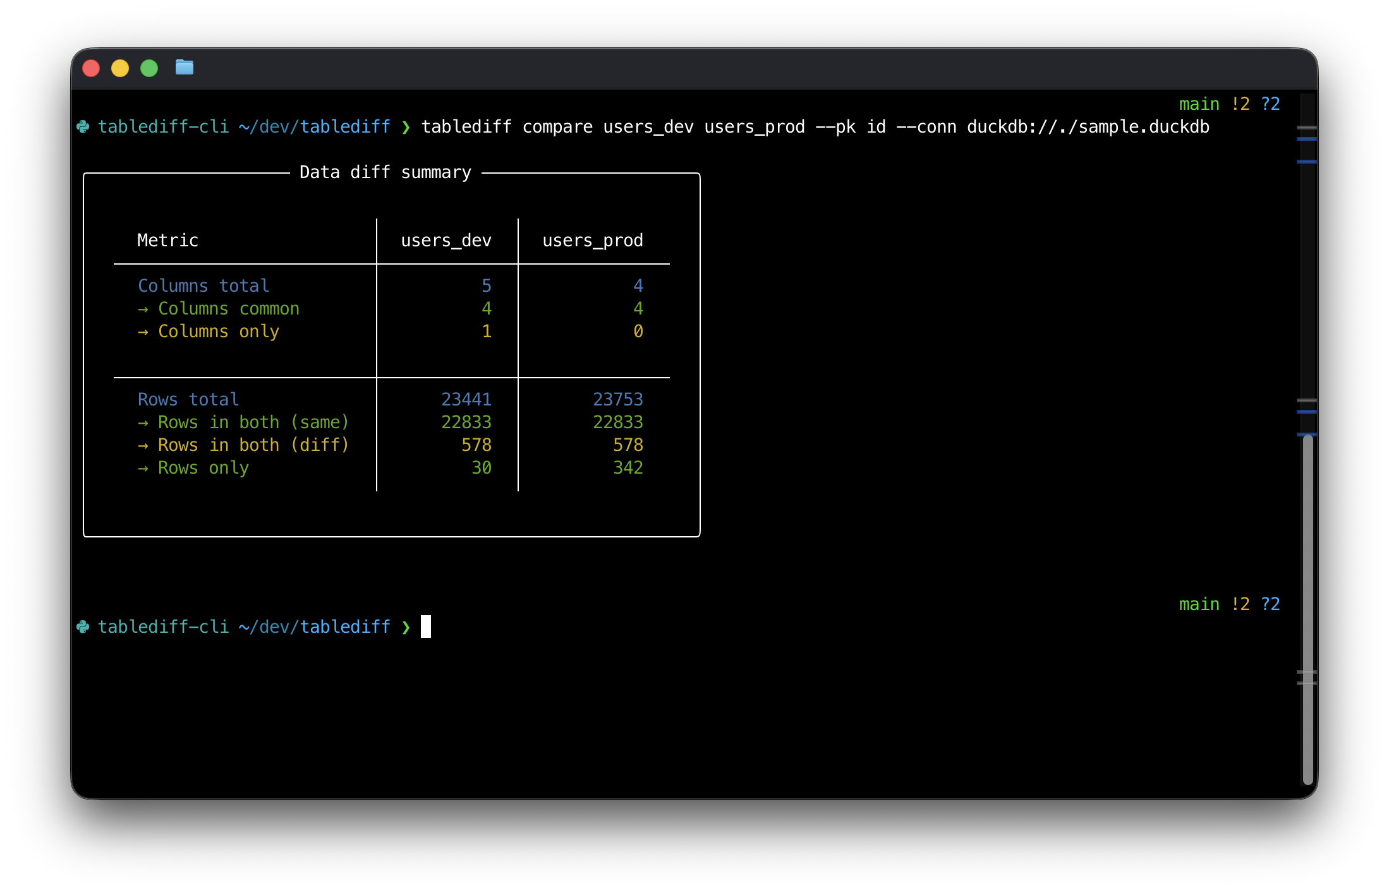The height and width of the screenshot is (893, 1389).
Task: Click the green prompt arrow before tablediff command
Action: coord(406,127)
